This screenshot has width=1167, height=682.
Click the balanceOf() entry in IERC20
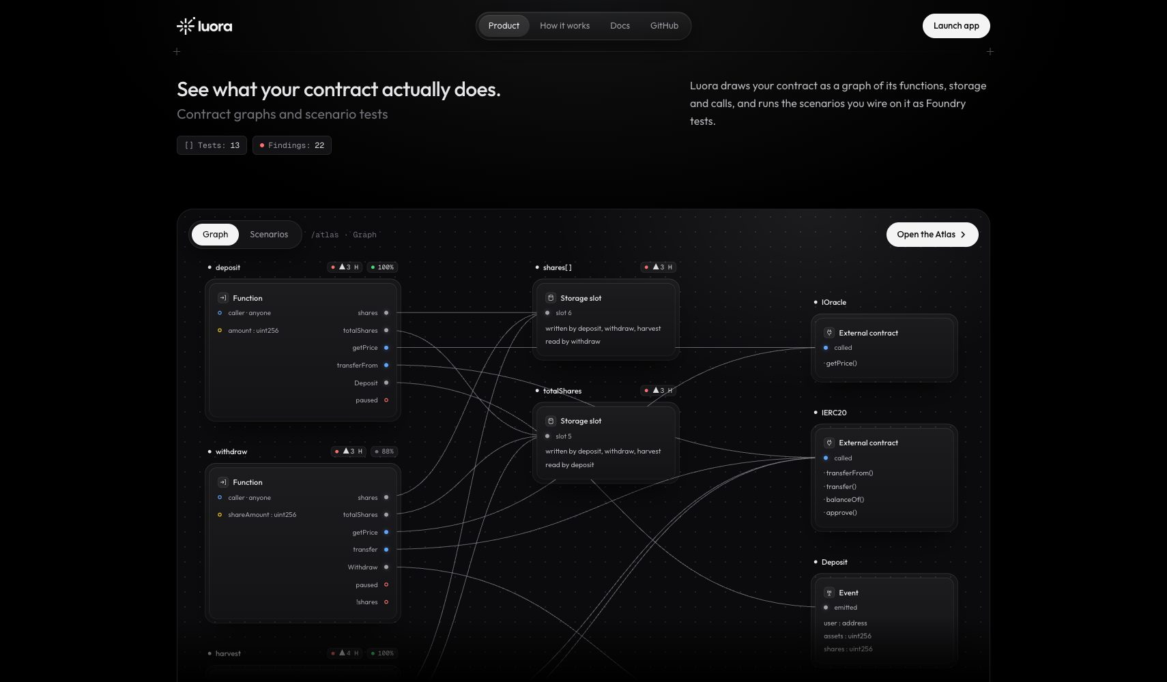click(x=844, y=500)
